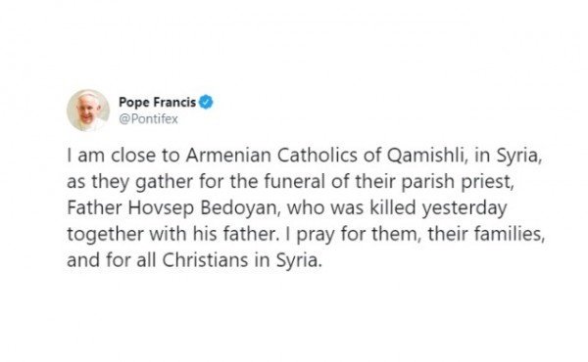Click the line starting 'together with his father'
Viewport: 588px width, 362px height.
(306, 235)
